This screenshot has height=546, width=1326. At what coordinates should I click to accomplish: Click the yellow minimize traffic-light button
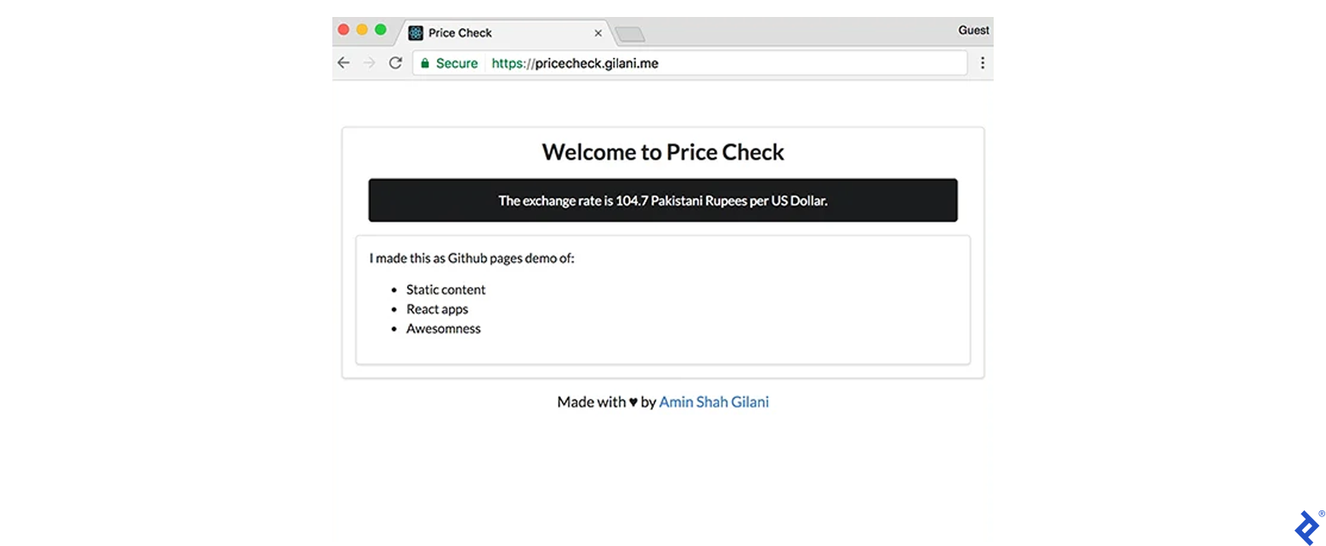pyautogui.click(x=361, y=28)
